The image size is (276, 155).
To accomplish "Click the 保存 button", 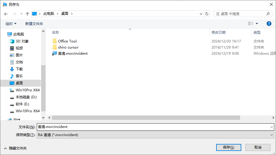I will pyautogui.click(x=228, y=147).
